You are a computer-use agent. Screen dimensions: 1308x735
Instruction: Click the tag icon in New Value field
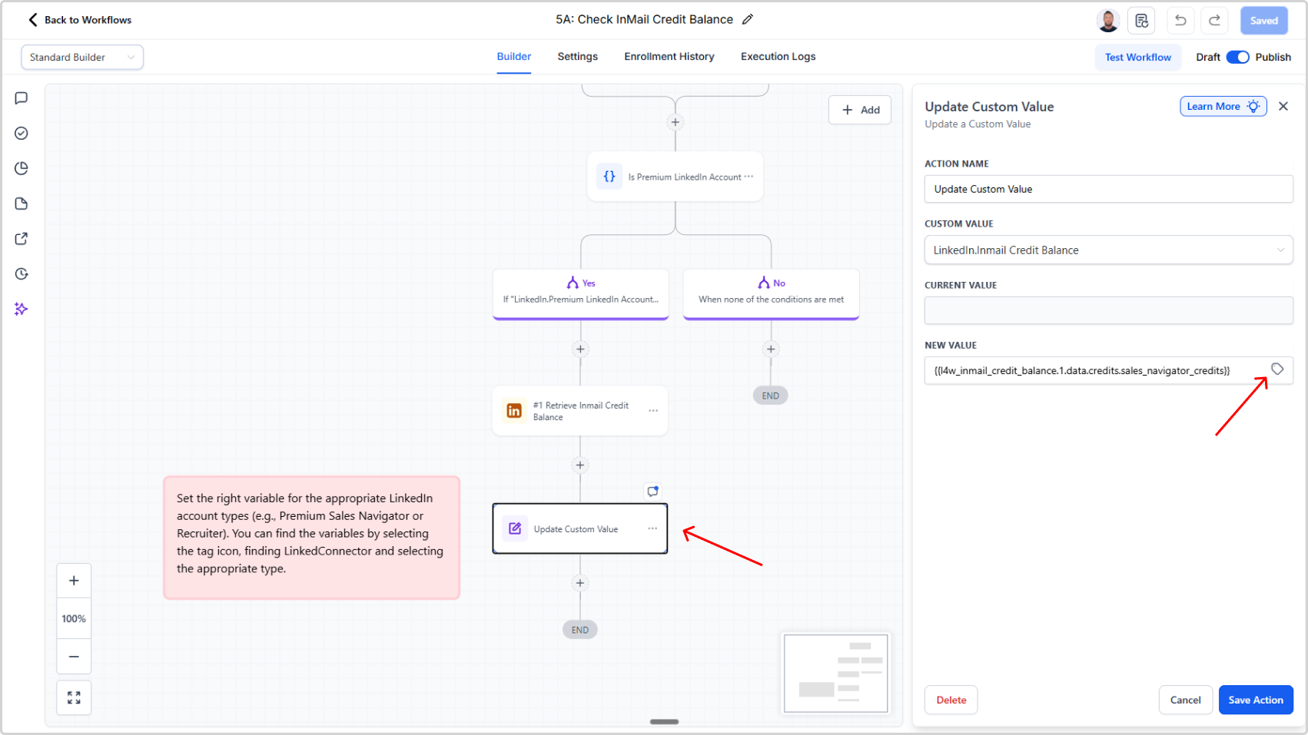[1276, 369]
